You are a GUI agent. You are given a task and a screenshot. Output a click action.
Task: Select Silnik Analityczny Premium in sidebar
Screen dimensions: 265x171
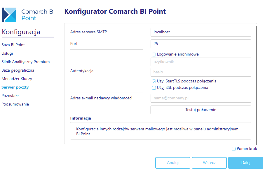[25, 62]
